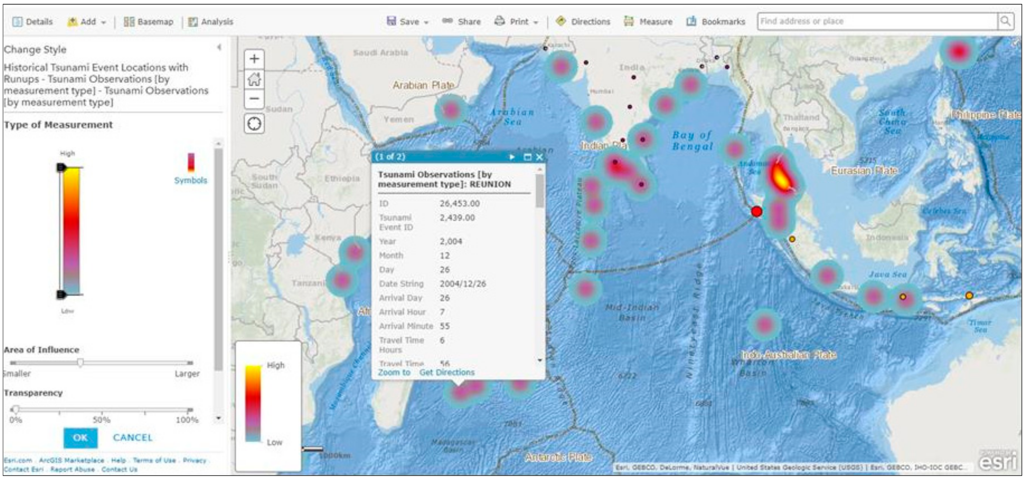Show next popup feature arrow

(512, 157)
